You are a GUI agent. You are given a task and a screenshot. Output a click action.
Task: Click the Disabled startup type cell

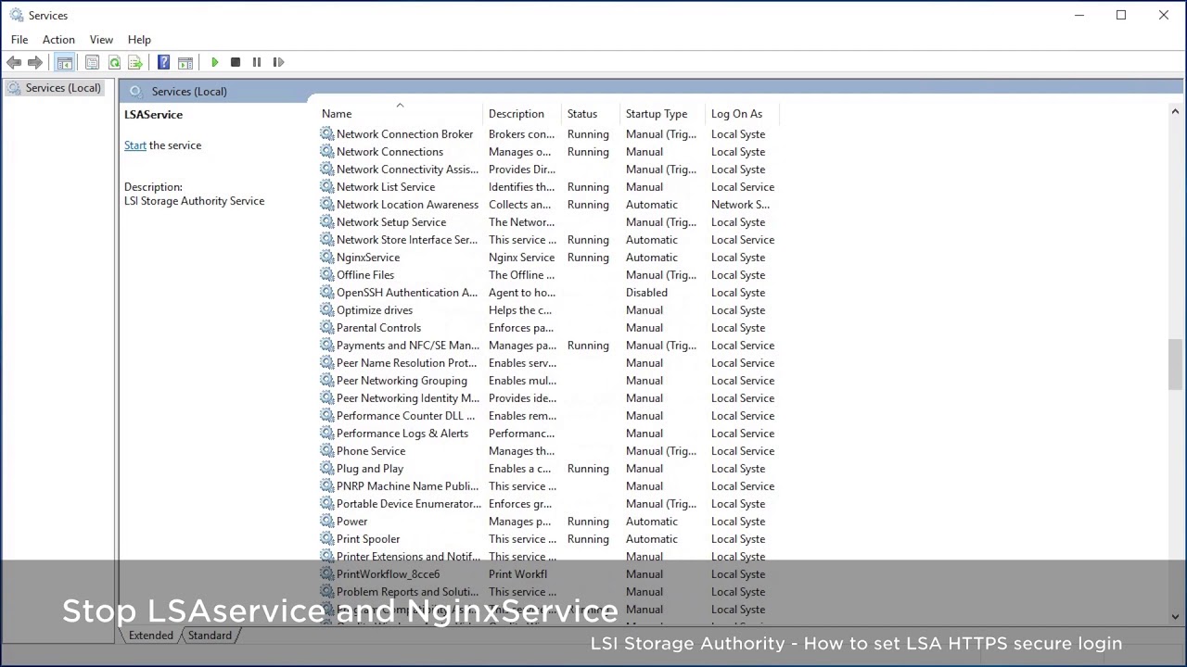coord(646,293)
